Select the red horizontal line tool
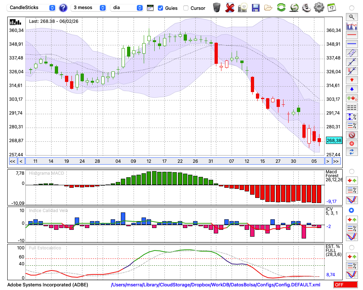 coord(351,35)
